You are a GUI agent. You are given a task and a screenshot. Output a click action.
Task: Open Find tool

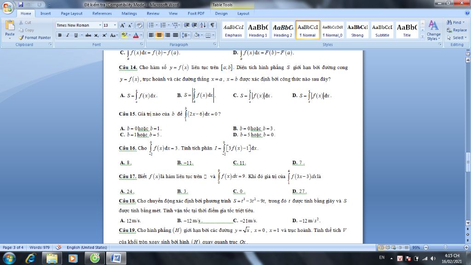click(456, 23)
